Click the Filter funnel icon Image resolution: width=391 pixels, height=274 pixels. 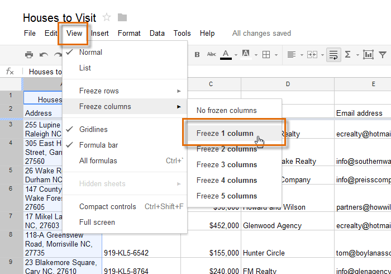coord(383,55)
